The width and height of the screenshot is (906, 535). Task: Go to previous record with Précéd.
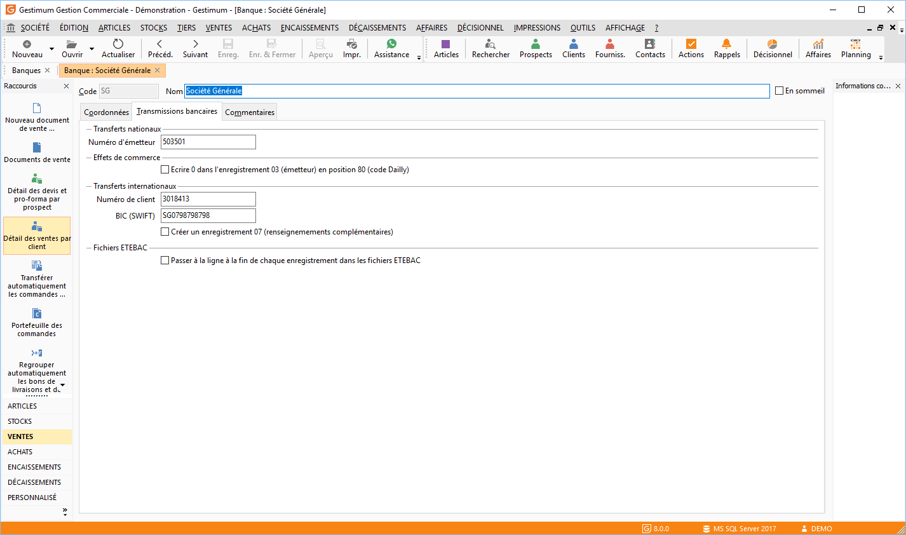tap(159, 44)
